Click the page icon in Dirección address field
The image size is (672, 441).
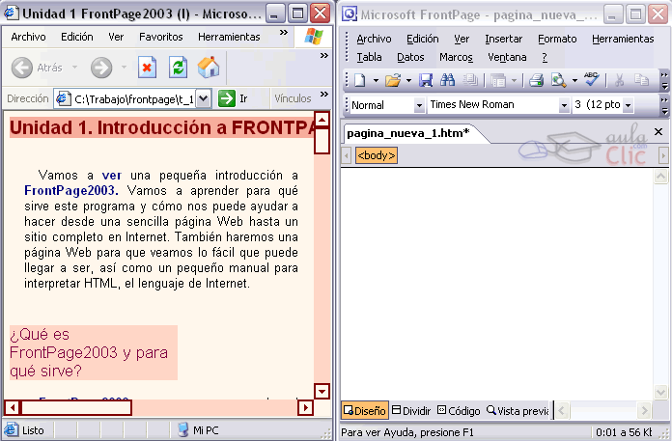(64, 98)
